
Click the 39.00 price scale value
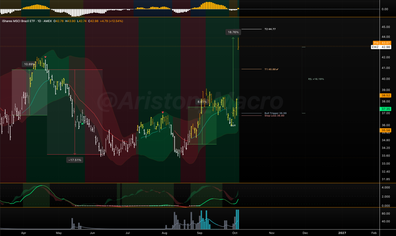[x=386, y=90]
